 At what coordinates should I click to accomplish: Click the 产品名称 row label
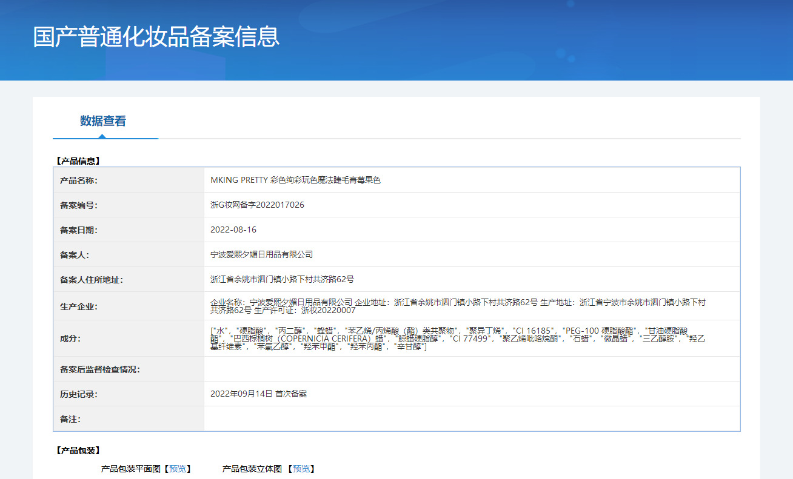(x=79, y=180)
